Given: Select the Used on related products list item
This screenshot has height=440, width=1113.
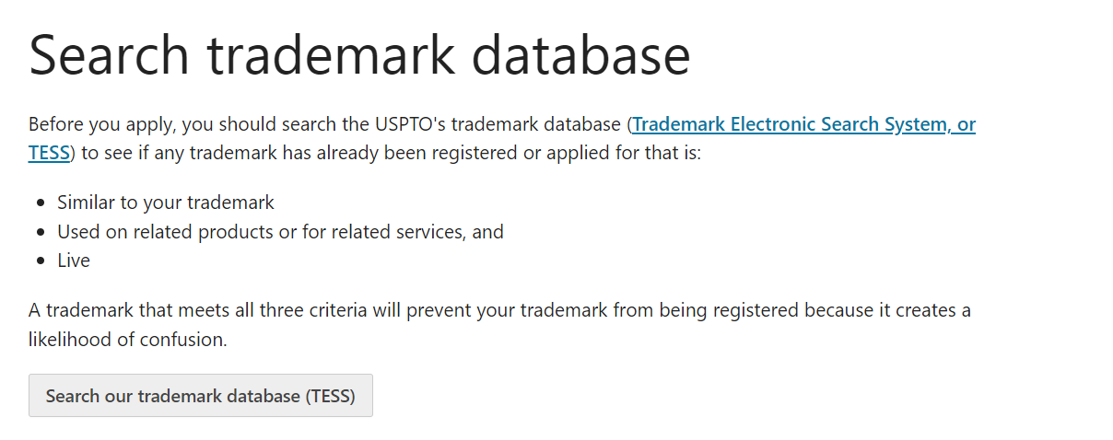Looking at the screenshot, I should point(280,232).
